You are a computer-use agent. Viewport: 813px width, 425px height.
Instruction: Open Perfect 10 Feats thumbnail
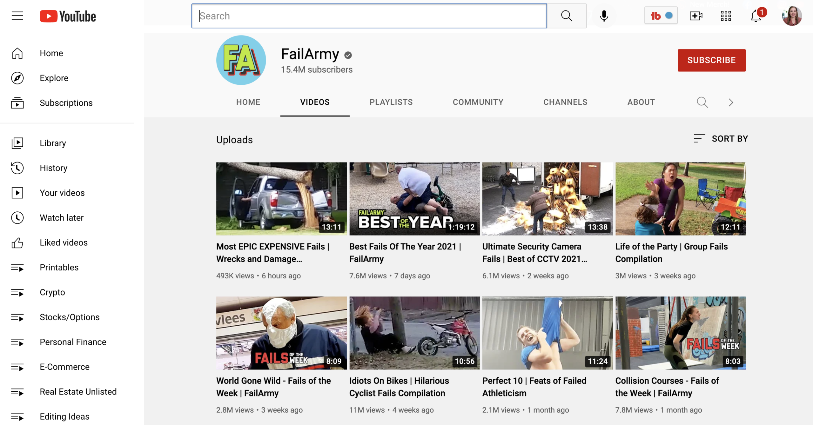pos(548,333)
